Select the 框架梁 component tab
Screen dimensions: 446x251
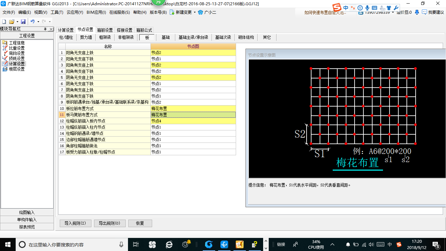(x=105, y=37)
